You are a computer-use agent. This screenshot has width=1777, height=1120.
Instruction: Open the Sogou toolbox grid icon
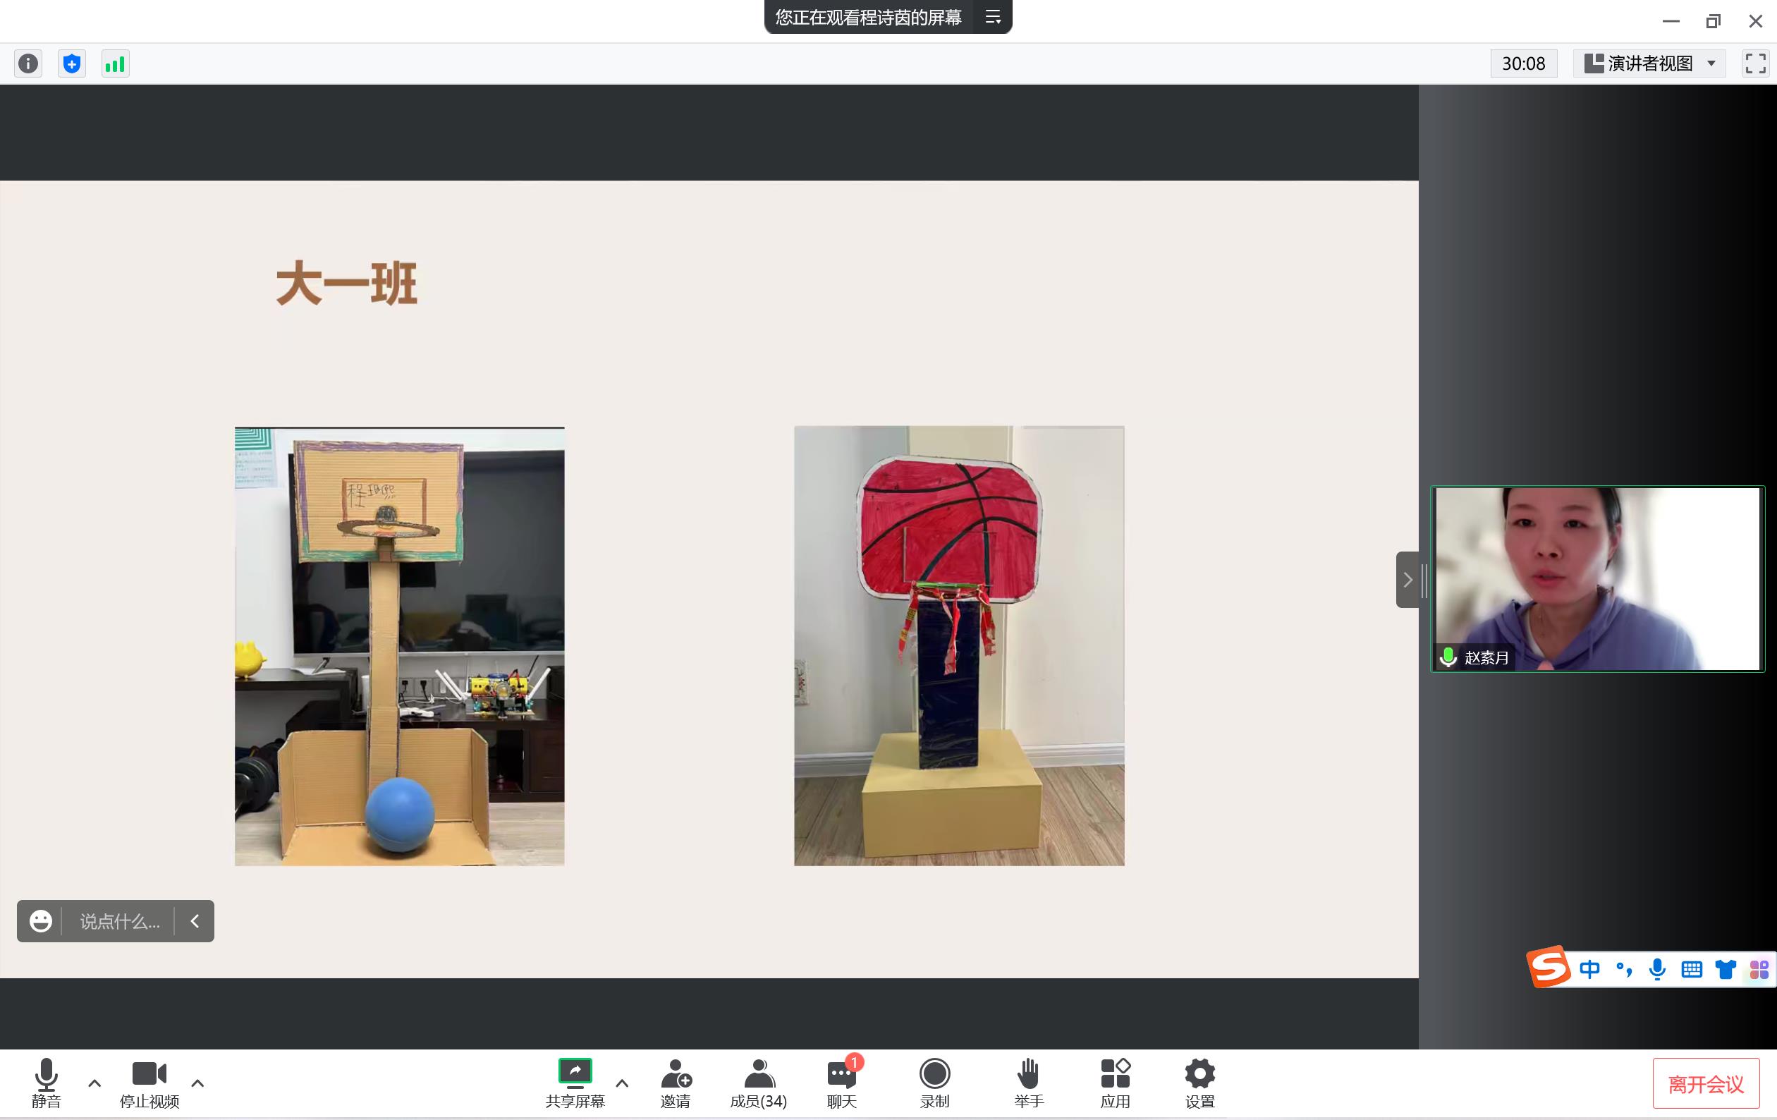pyautogui.click(x=1759, y=968)
